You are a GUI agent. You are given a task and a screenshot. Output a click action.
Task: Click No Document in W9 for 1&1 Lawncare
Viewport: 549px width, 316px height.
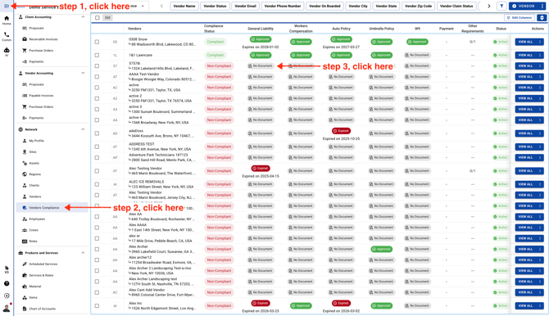coord(417,55)
